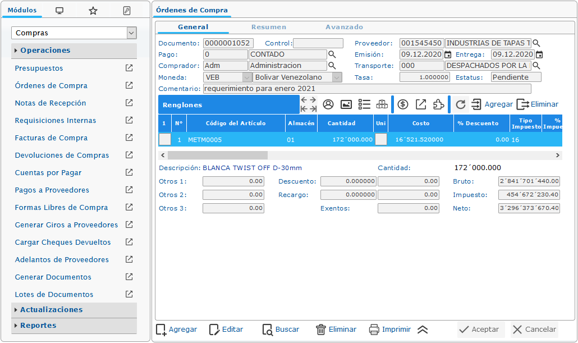Click the Documento number field
This screenshot has width=578, height=343.
tap(228, 43)
